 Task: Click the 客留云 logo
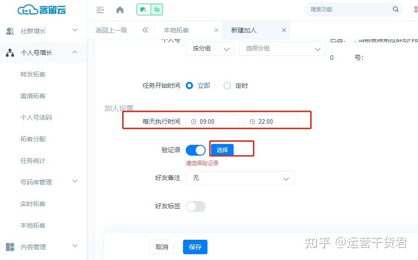[x=41, y=9]
